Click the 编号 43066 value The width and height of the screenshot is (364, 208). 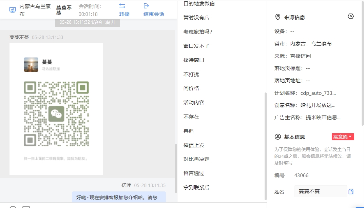301,175
